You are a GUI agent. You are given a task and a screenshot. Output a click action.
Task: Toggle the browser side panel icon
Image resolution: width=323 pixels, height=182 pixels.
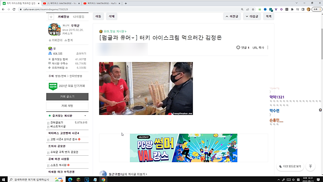(x=303, y=9)
